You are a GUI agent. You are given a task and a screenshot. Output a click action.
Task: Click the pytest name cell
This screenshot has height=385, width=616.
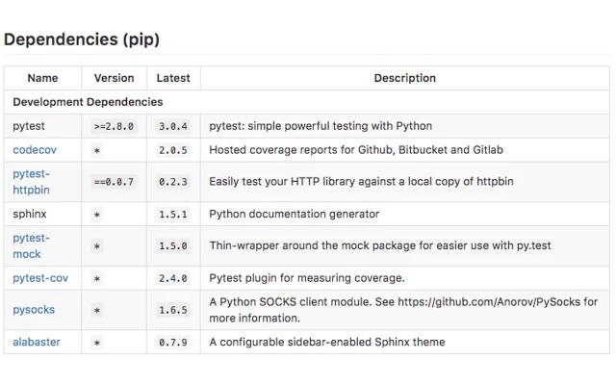29,126
